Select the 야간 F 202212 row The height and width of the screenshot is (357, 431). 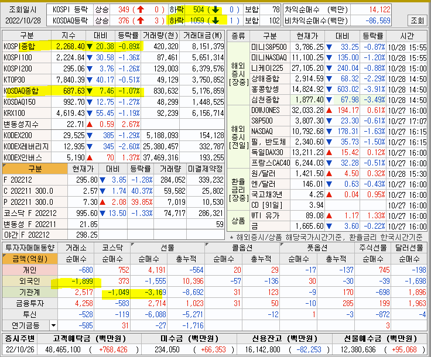(113, 235)
